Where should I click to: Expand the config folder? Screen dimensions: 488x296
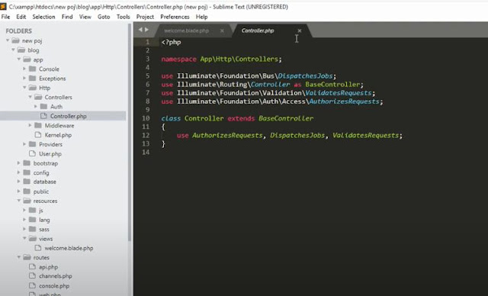(18, 172)
